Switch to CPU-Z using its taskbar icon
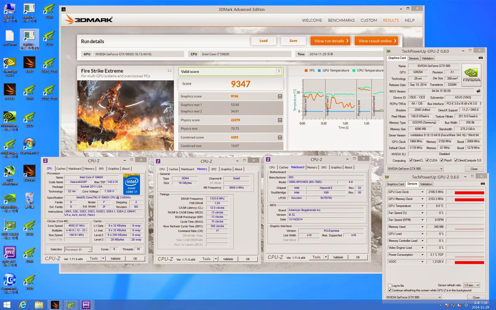This screenshot has height=310, width=496. [x=86, y=305]
